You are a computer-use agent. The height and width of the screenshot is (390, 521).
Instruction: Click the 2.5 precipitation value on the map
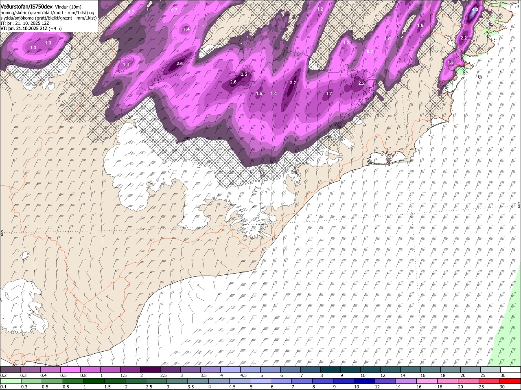244,74
